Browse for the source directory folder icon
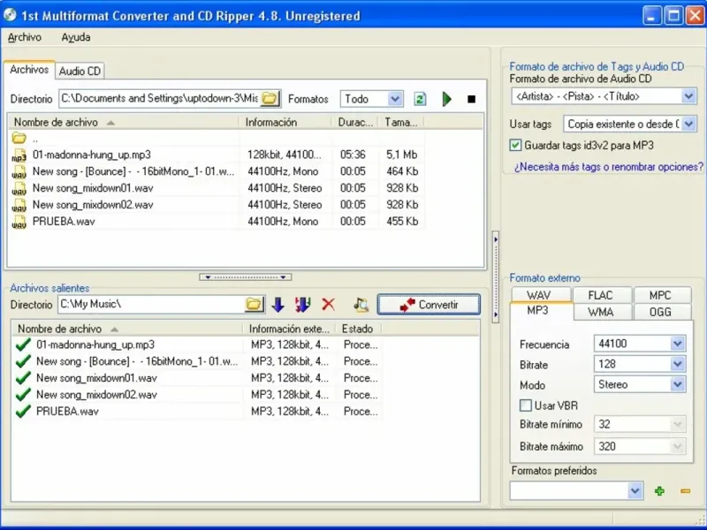Viewport: 707px width, 530px height. (270, 98)
